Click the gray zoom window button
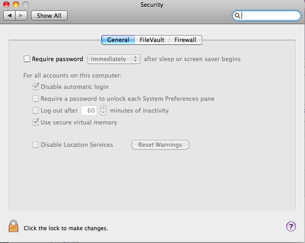 (x=26, y=5)
